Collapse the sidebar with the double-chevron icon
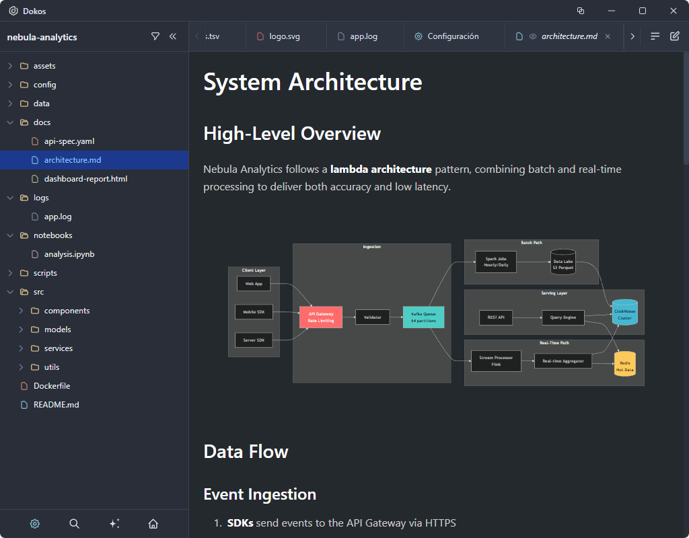Screen dimensions: 689x538 coord(173,36)
